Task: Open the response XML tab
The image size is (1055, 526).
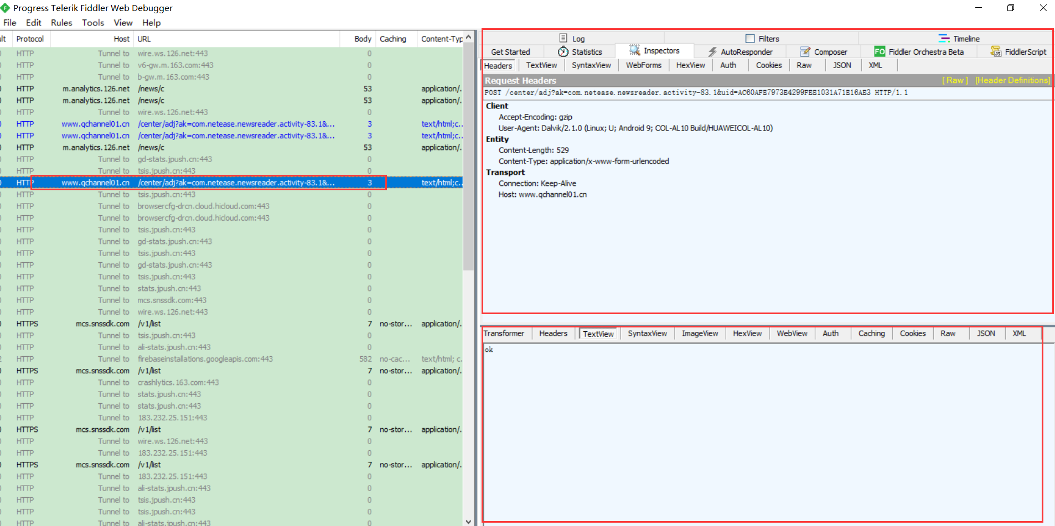Action: pos(1019,334)
